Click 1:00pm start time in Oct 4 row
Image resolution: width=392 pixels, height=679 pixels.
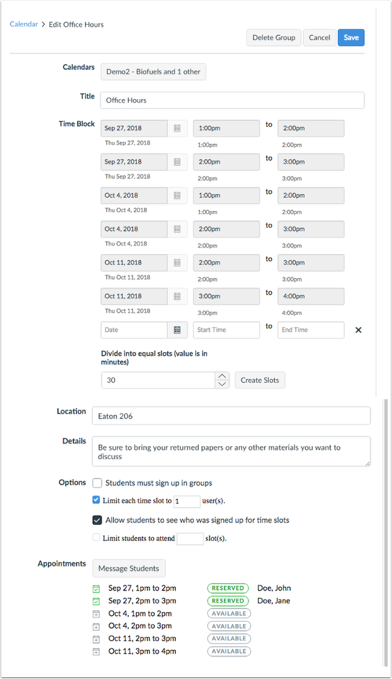pyautogui.click(x=227, y=196)
